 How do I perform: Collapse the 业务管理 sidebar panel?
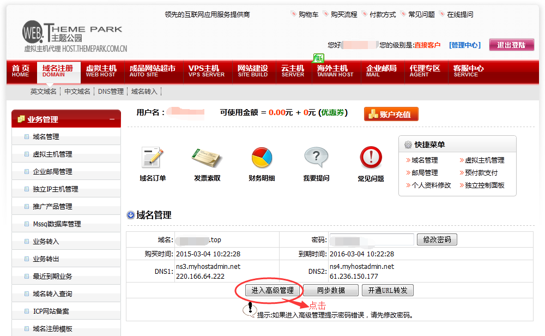click(112, 119)
